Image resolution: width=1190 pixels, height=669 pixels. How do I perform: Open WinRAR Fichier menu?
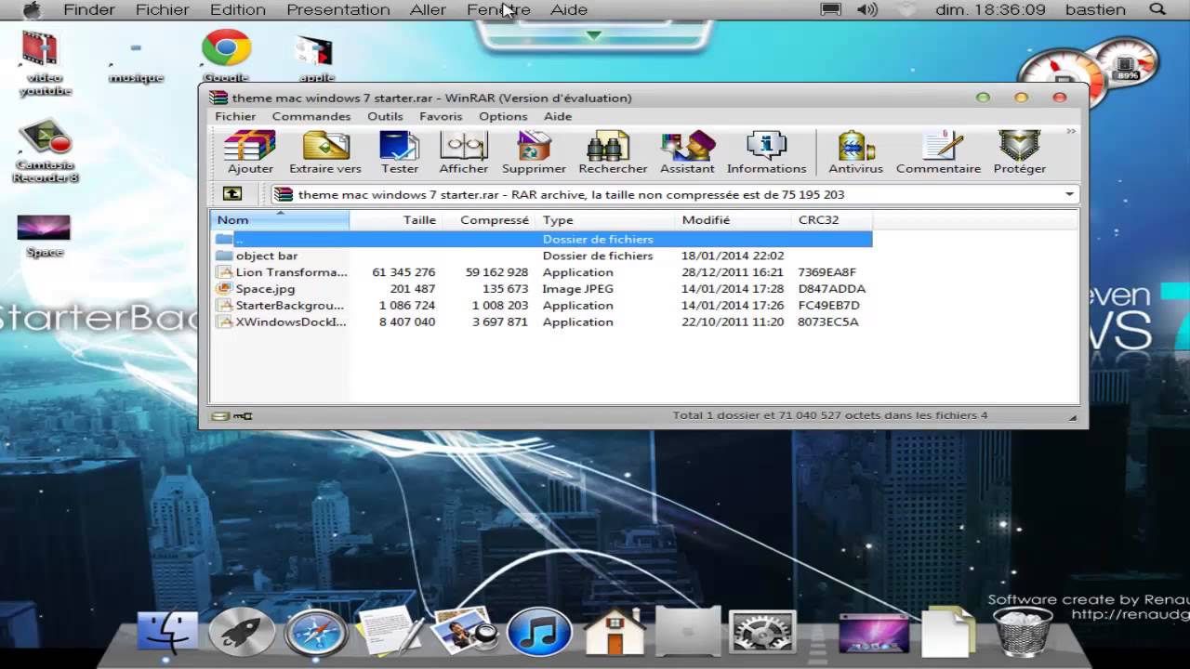(235, 116)
